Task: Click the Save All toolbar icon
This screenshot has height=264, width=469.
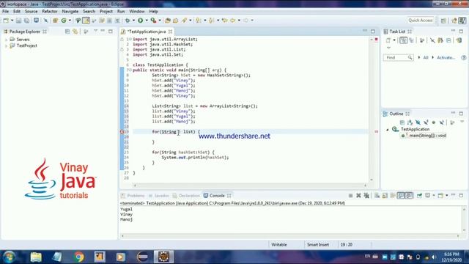Action: point(26,21)
